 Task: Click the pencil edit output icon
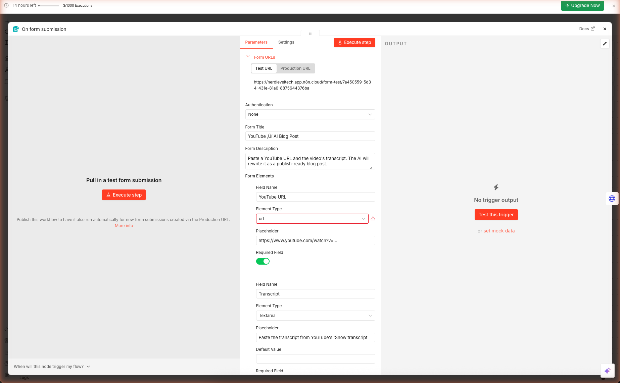click(x=605, y=44)
